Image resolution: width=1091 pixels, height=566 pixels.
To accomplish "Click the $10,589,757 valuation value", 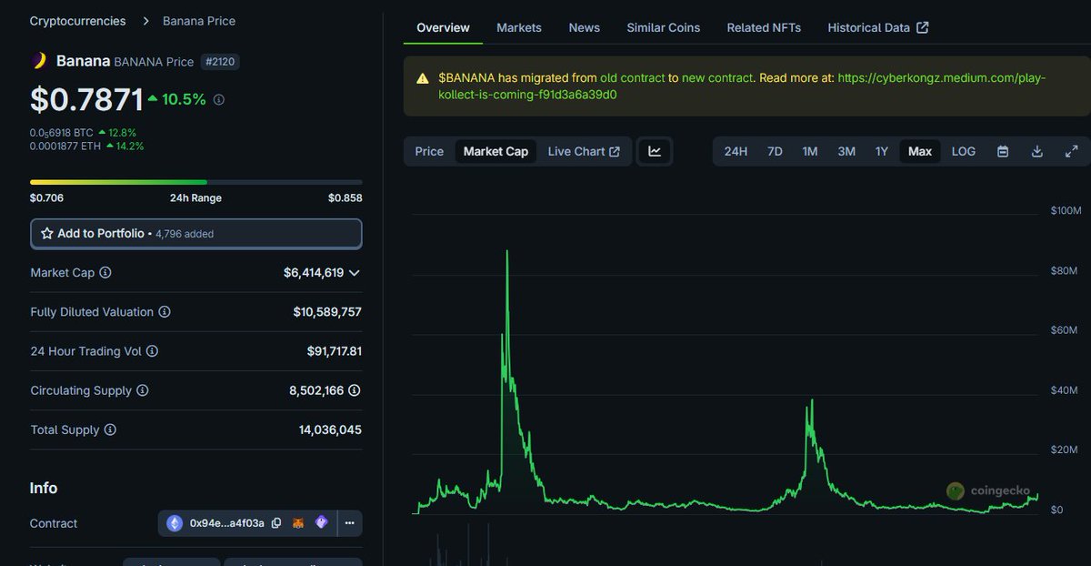I will pyautogui.click(x=327, y=312).
